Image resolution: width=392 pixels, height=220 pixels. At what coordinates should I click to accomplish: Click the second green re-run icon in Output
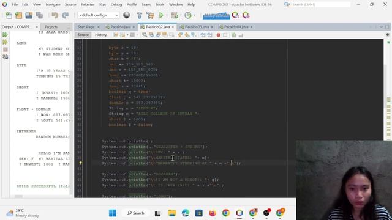[x=6, y=42]
